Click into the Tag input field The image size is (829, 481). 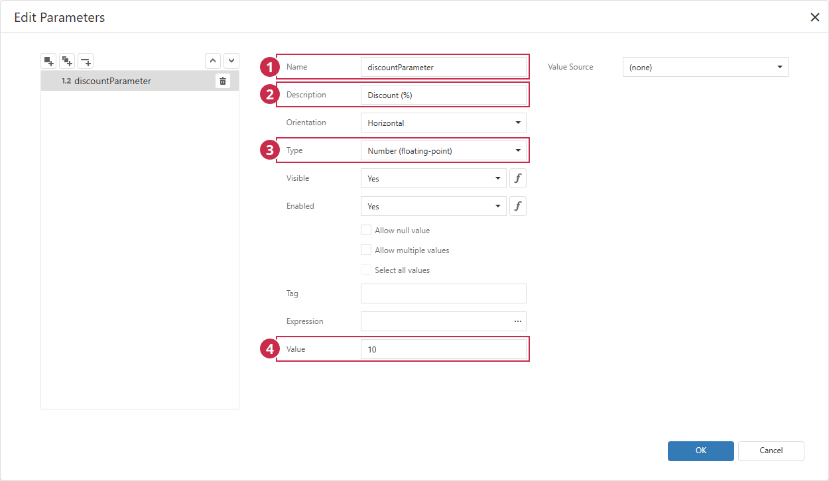coord(444,294)
